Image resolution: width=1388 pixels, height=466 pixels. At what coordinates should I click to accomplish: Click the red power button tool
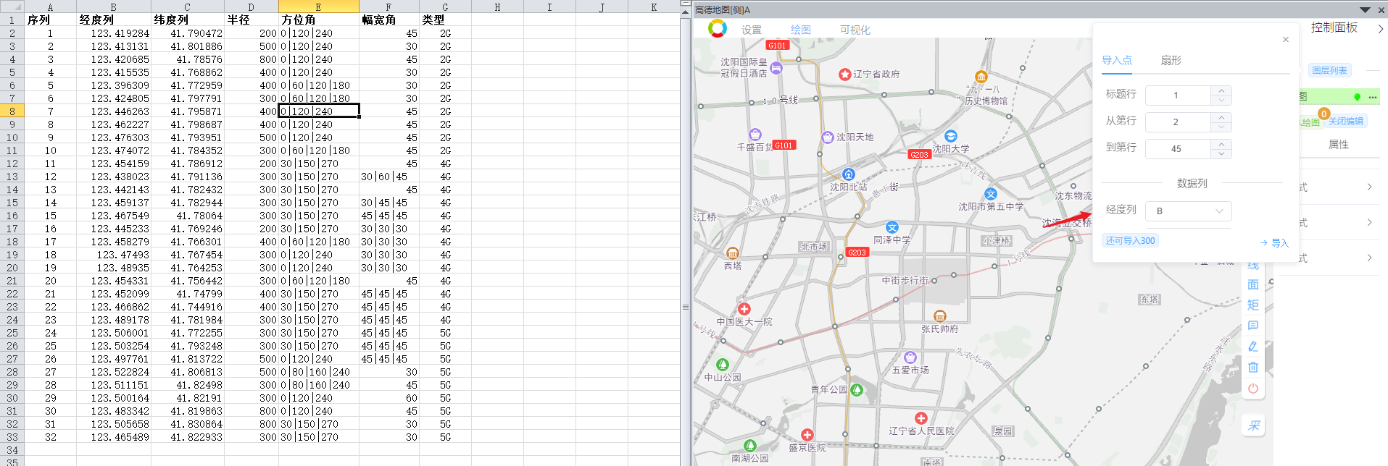pos(1253,389)
